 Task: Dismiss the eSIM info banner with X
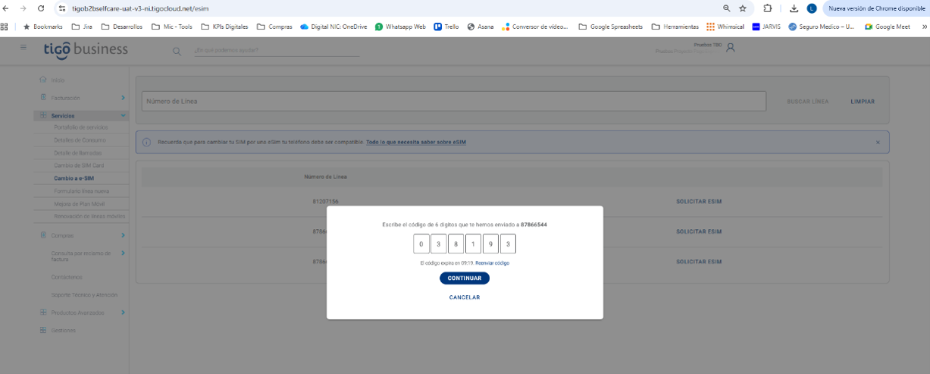pos(878,142)
